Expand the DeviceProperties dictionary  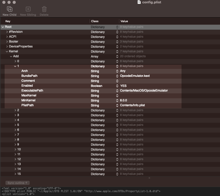[7, 47]
